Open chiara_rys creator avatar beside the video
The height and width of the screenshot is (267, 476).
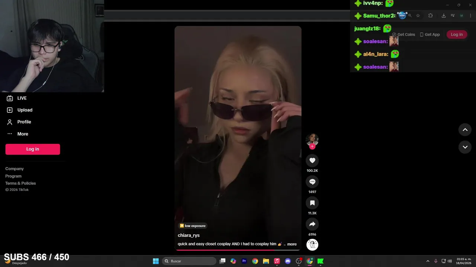pyautogui.click(x=312, y=140)
